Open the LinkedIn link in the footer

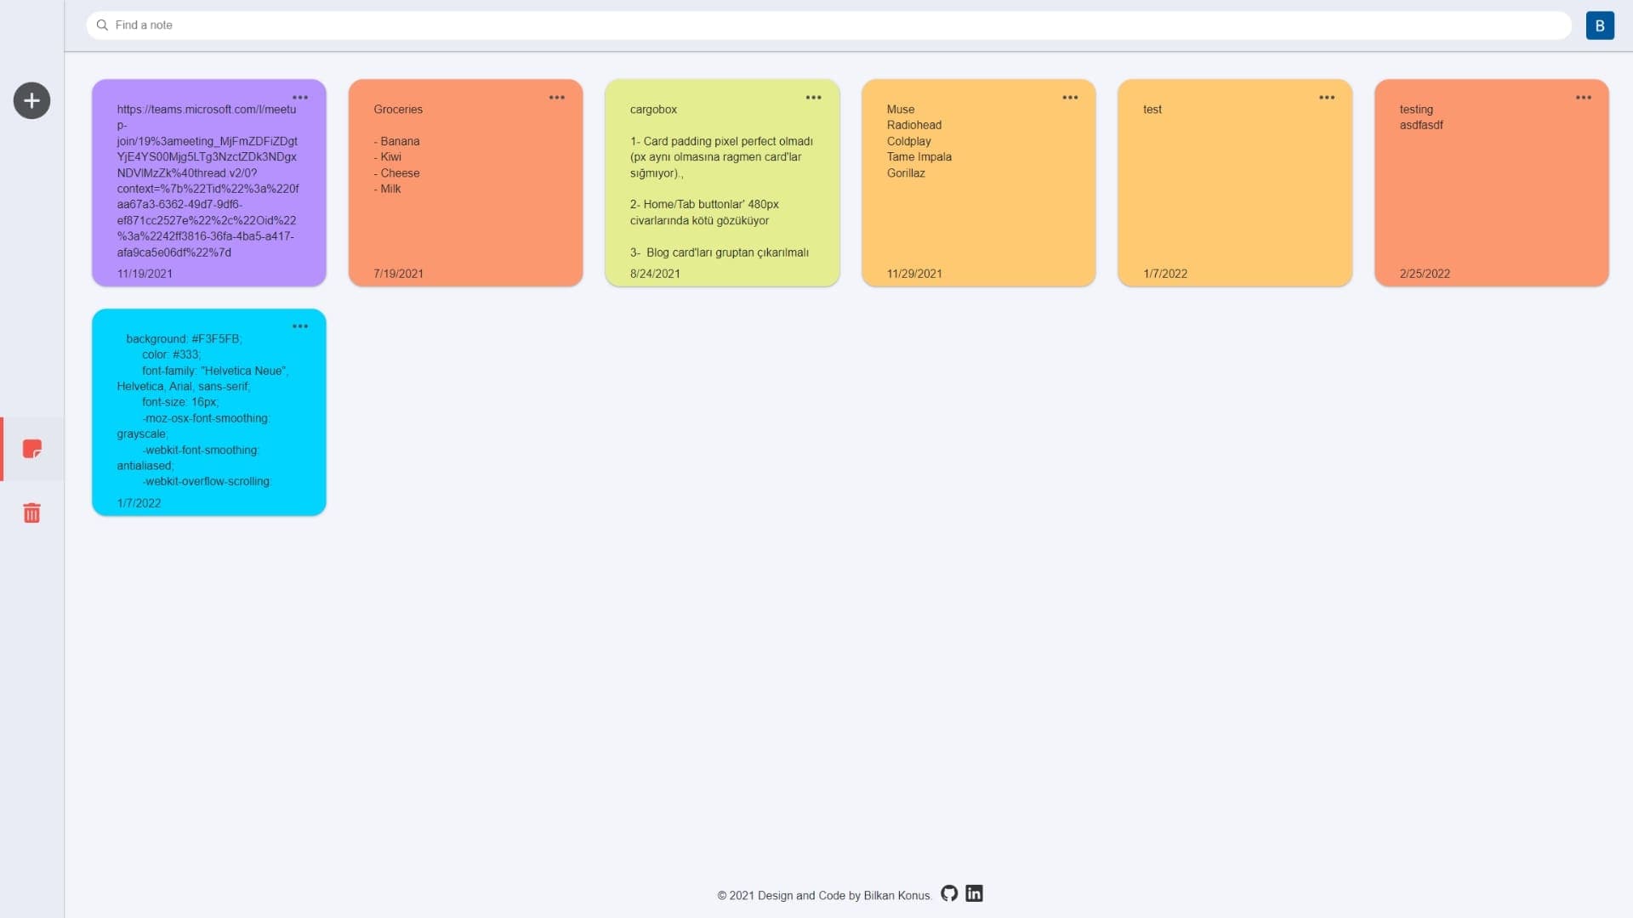pyautogui.click(x=975, y=893)
